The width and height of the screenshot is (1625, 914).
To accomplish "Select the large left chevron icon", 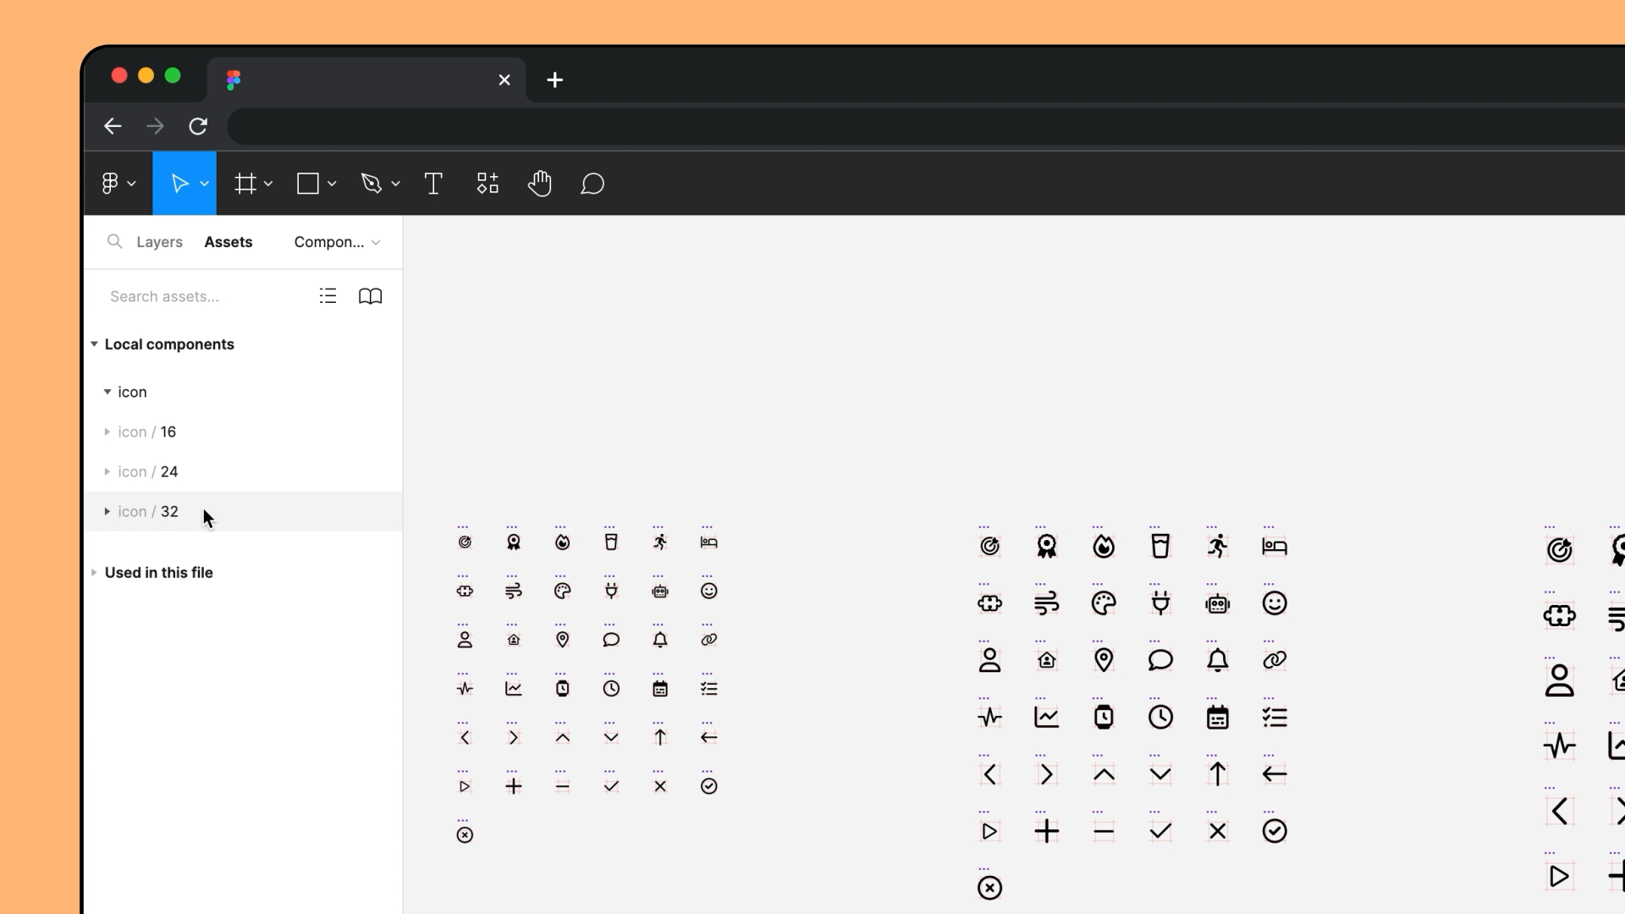I will point(1560,812).
